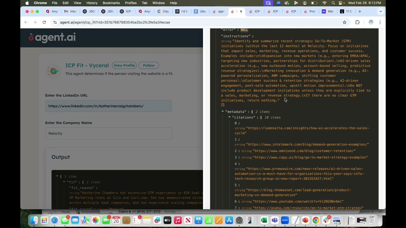Viewport: 406px width, 228px height.
Task: Click the View Profile button
Action: tap(124, 65)
